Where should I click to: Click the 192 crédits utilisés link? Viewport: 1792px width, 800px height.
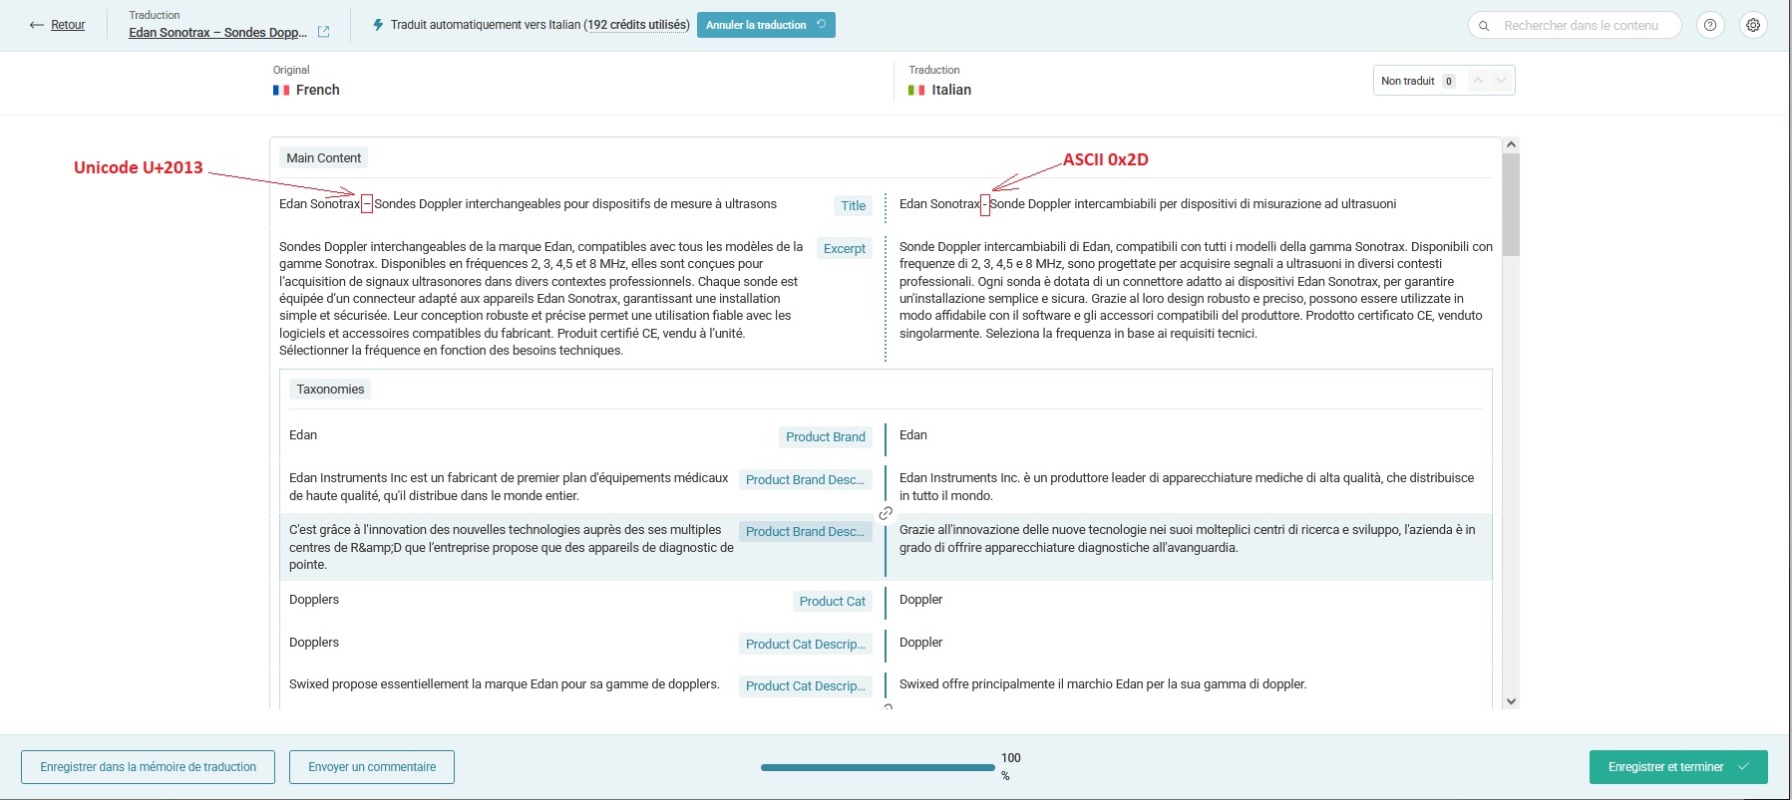638,25
